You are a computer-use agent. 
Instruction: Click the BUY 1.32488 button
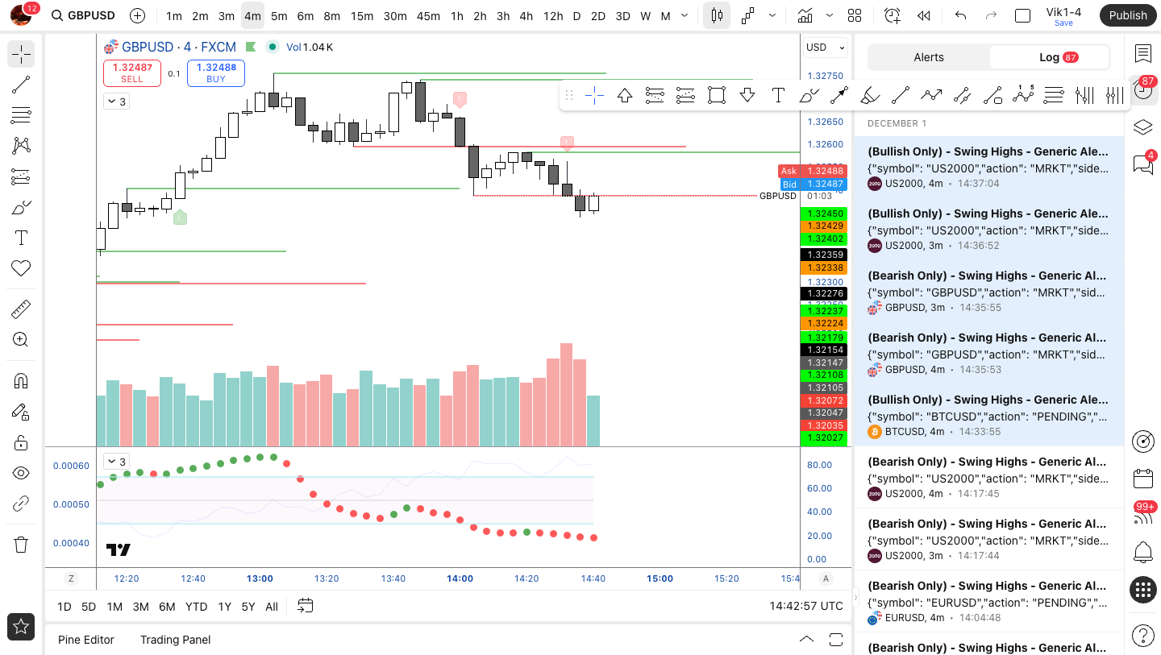pyautogui.click(x=216, y=73)
